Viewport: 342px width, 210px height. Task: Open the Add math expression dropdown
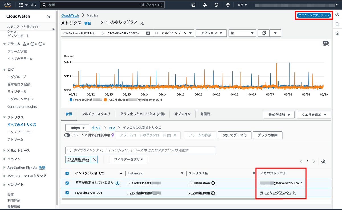click(279, 115)
